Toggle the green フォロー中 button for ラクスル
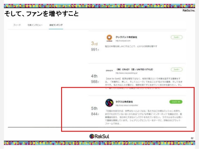This screenshot has width=199, height=149. [x=176, y=102]
